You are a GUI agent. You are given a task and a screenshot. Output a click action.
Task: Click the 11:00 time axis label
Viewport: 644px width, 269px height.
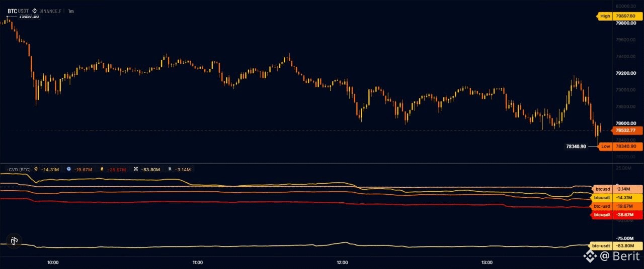[x=198, y=262]
